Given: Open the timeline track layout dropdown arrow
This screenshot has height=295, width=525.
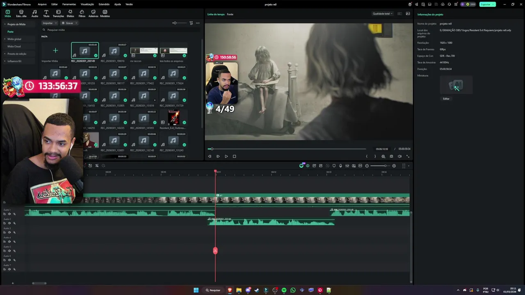Looking at the screenshot, I should coord(409,166).
